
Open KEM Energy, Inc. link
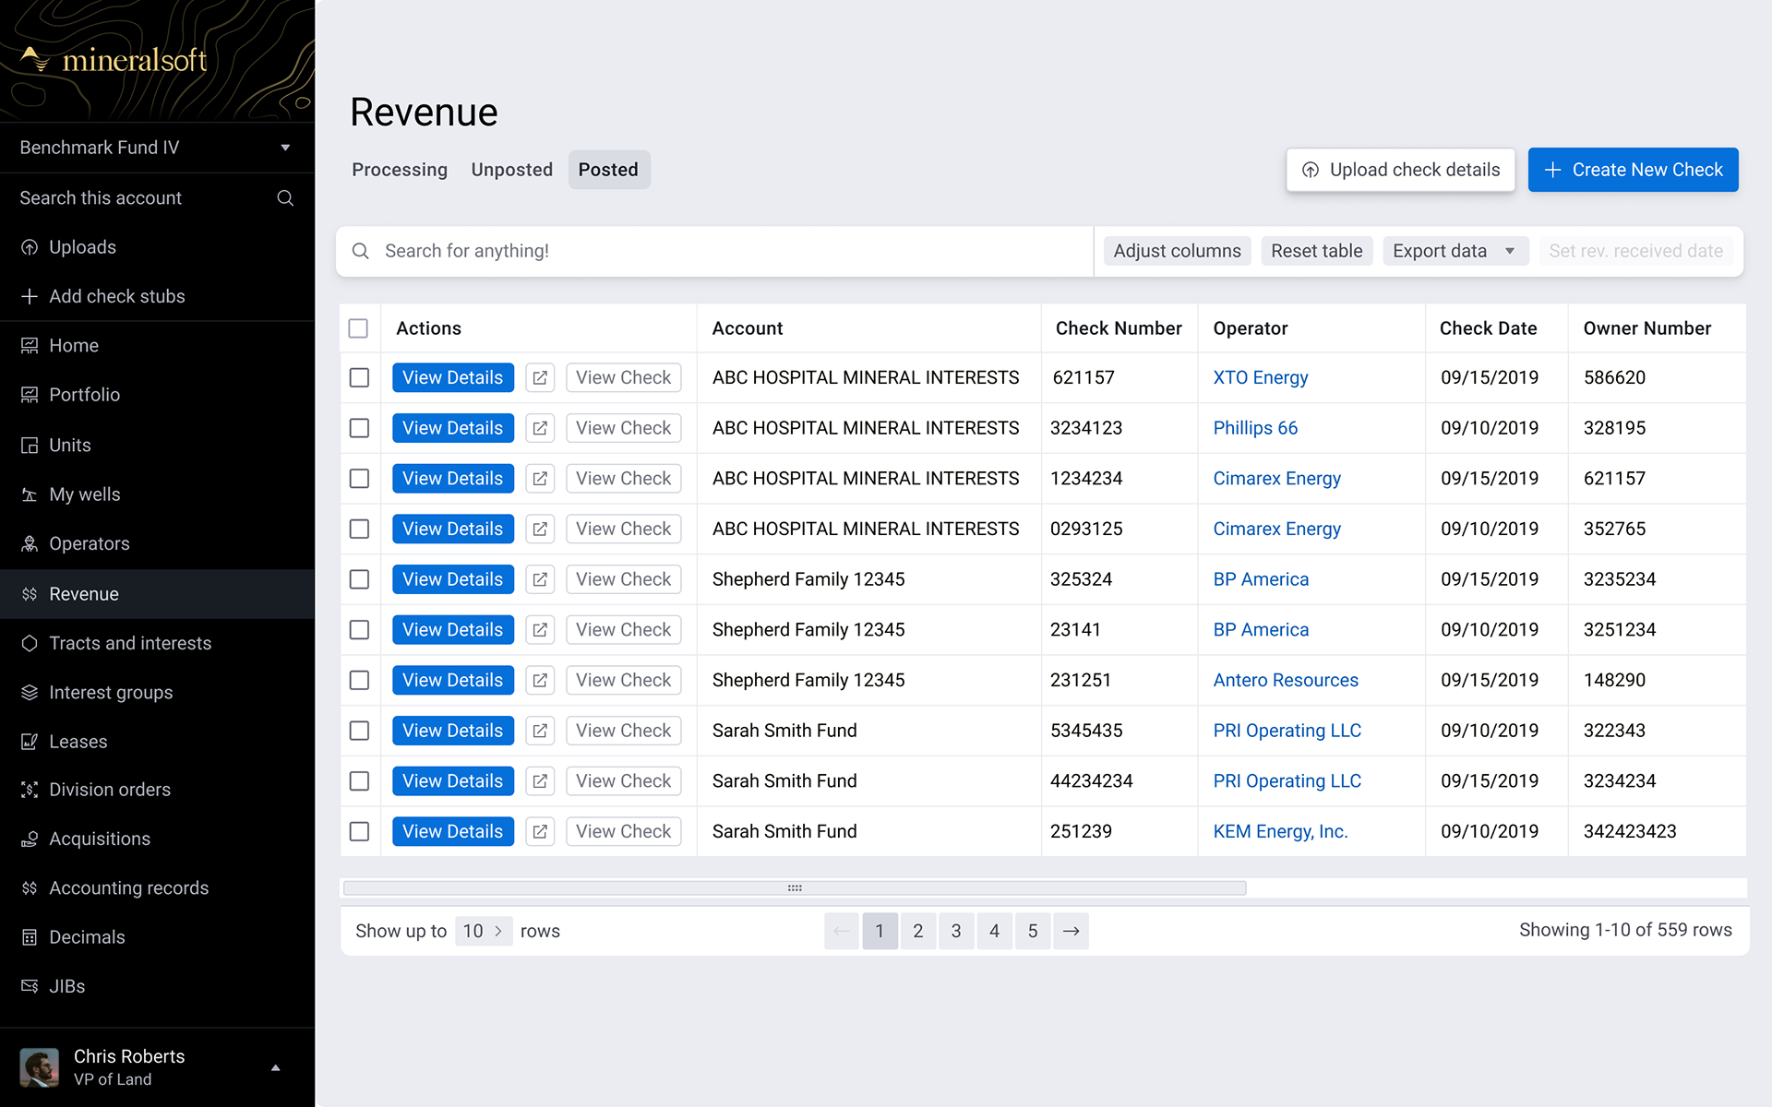(x=1280, y=831)
